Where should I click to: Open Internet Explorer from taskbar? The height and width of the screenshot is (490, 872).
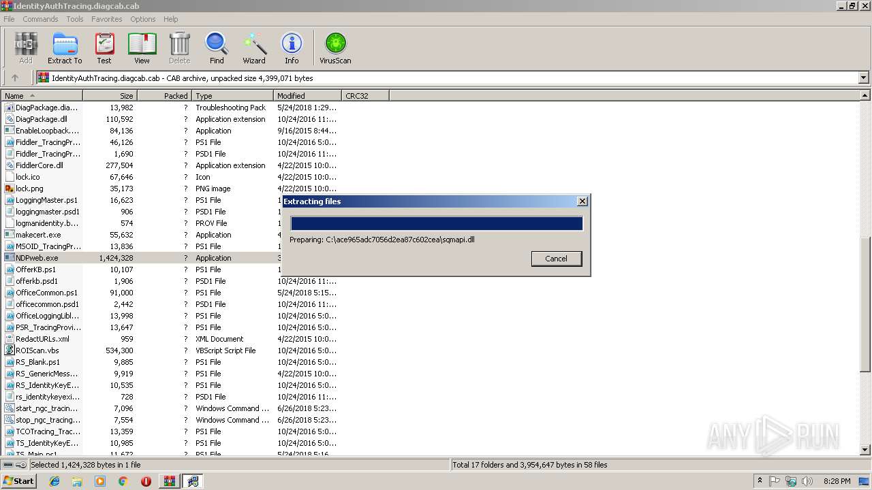[54, 481]
